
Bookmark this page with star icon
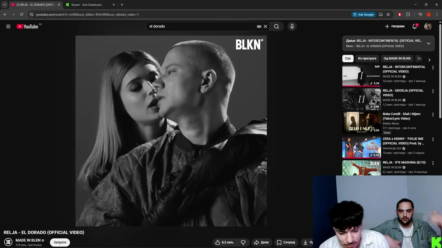(x=388, y=14)
